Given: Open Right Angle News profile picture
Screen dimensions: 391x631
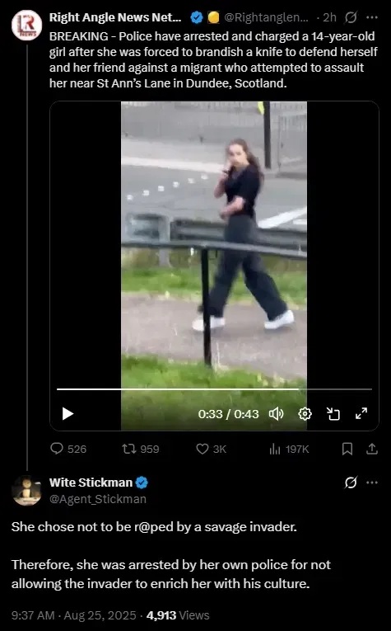Looking at the screenshot, I should tap(26, 25).
